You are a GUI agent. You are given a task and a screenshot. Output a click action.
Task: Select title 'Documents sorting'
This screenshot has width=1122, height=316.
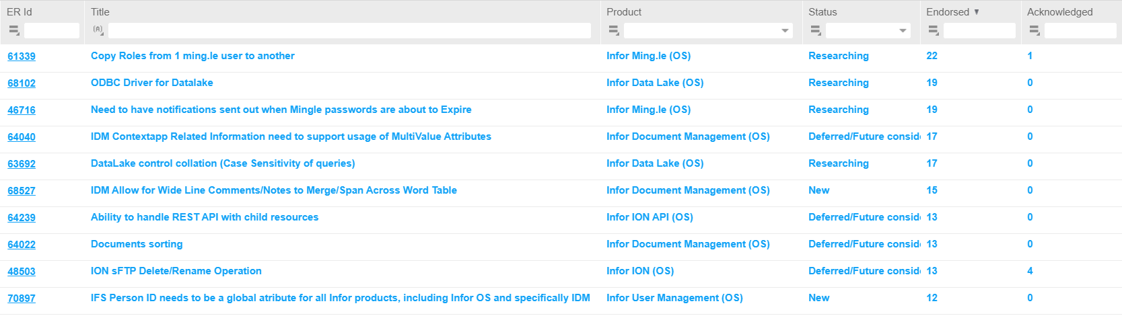pyautogui.click(x=137, y=244)
